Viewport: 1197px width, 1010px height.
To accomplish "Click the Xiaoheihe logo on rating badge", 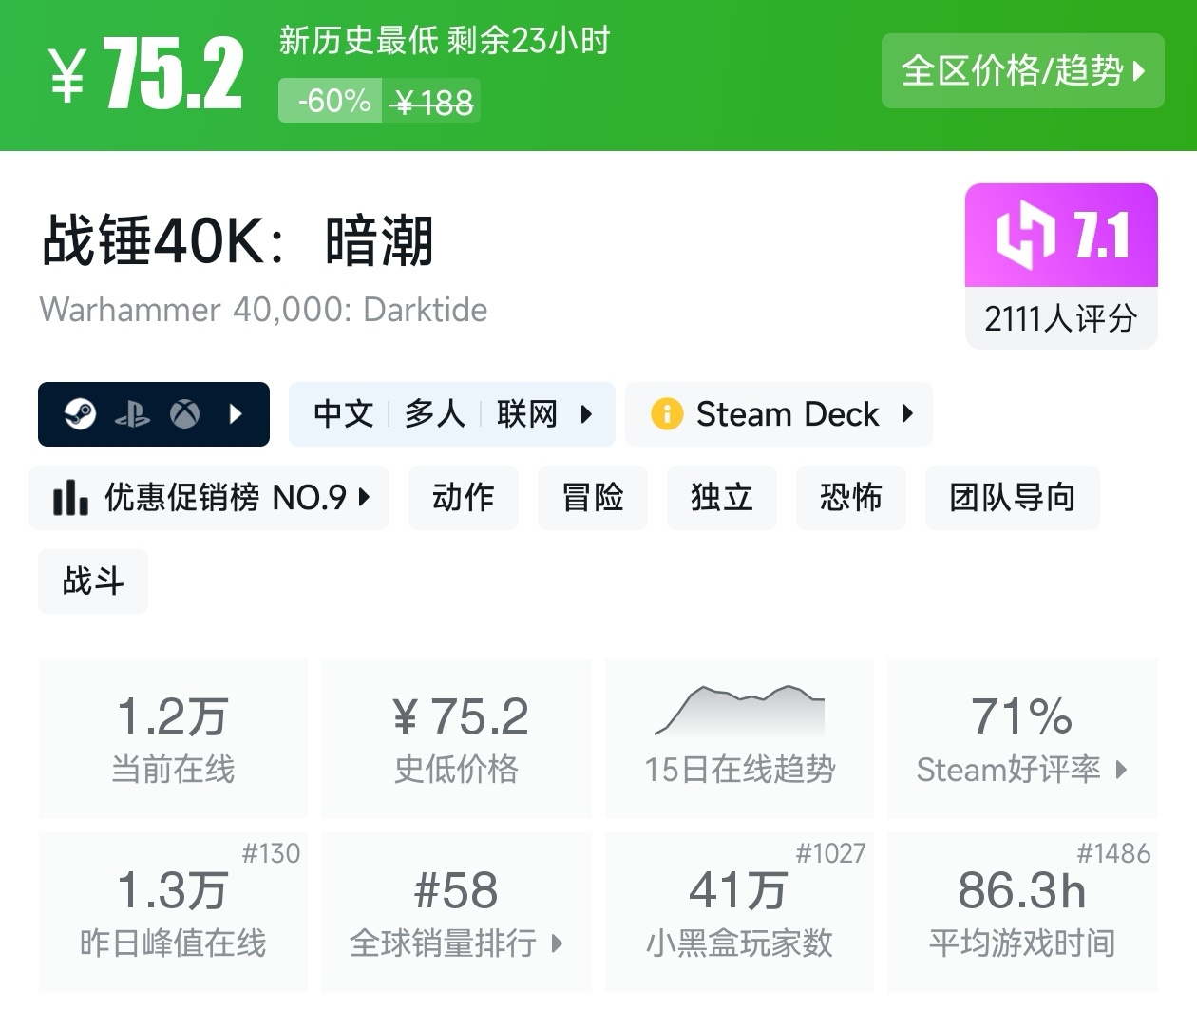I will [x=1025, y=235].
